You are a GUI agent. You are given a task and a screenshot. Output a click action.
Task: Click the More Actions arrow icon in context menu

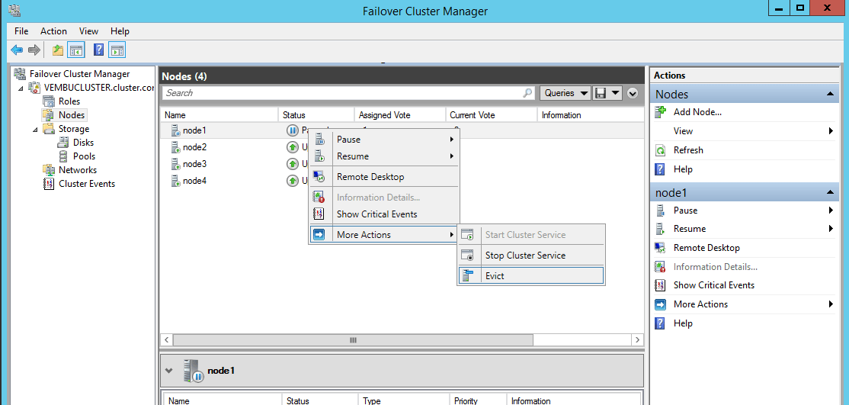[x=319, y=235]
